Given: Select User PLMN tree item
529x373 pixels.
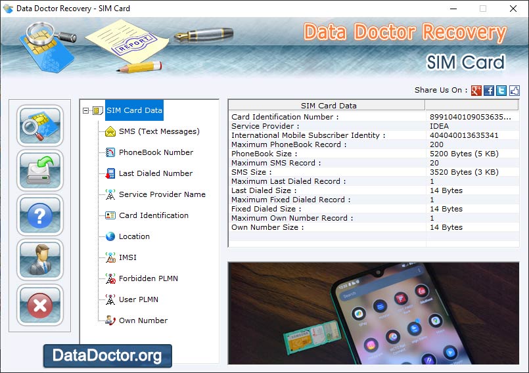Looking at the screenshot, I should click(138, 299).
